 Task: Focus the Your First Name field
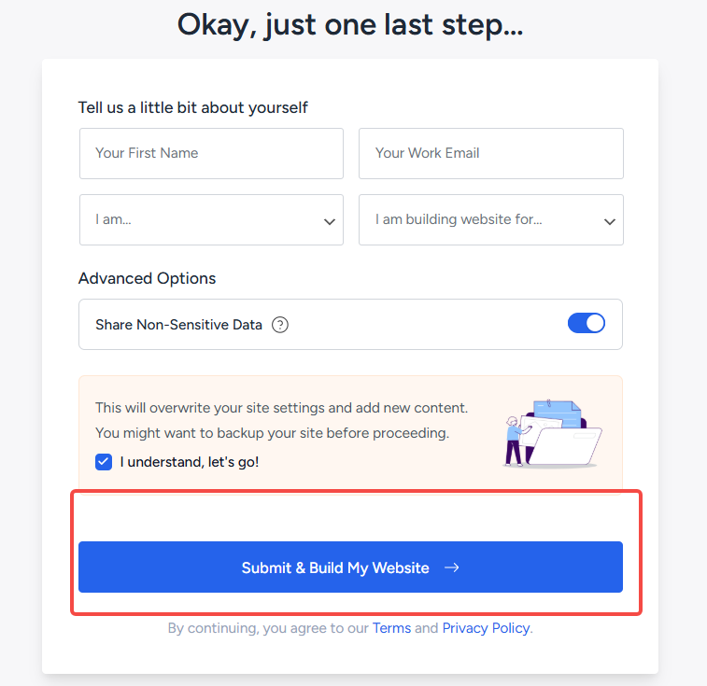coord(211,153)
